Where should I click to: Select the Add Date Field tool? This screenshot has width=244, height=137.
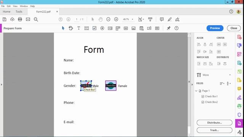[x=141, y=28]
